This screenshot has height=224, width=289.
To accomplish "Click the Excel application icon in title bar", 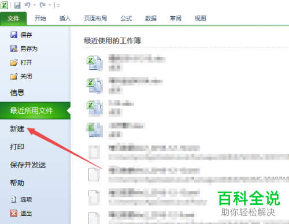I will click(4, 5).
